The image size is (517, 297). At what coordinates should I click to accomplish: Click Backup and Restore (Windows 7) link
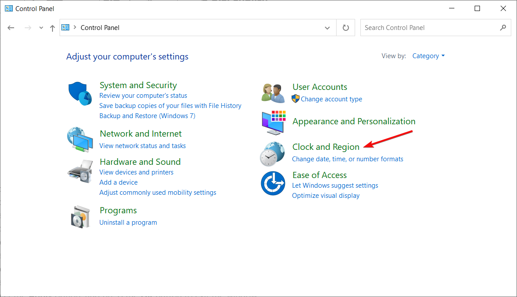(x=147, y=116)
